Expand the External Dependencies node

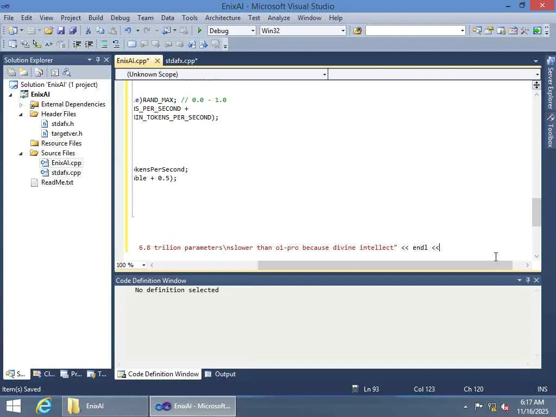click(x=21, y=105)
